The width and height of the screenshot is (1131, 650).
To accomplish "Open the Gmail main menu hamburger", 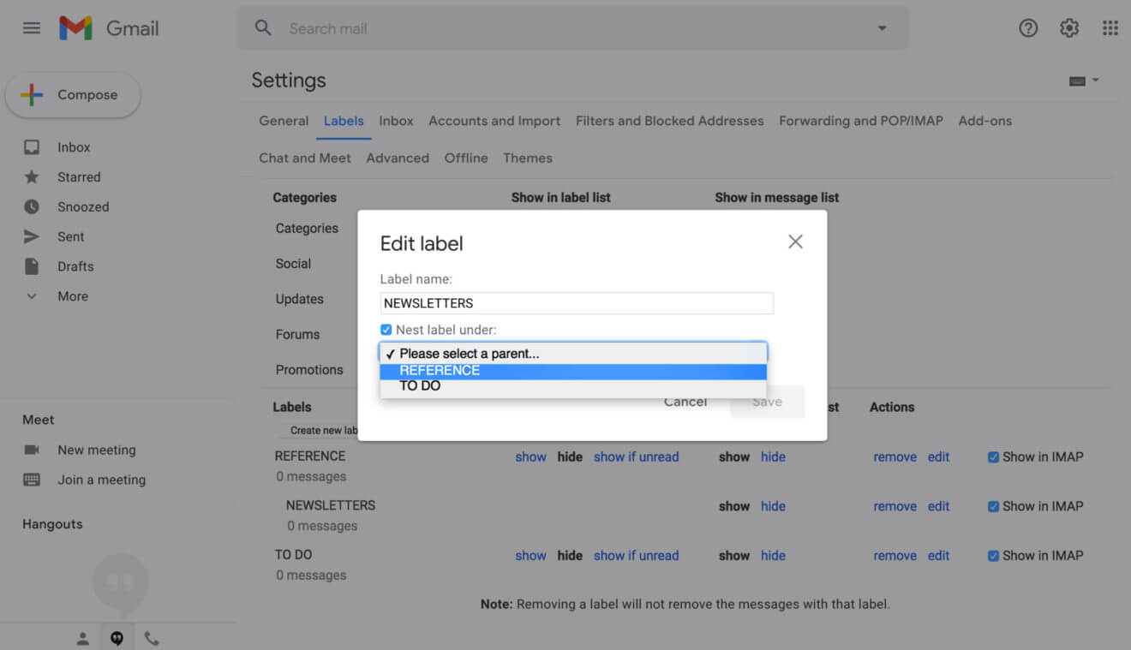I will (32, 27).
